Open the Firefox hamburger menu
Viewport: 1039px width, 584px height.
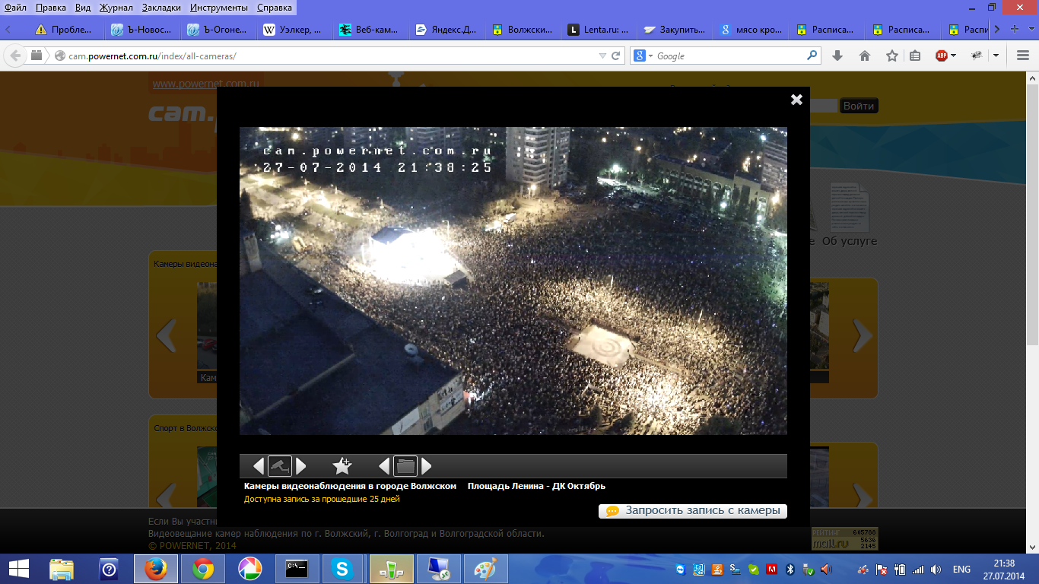1023,56
